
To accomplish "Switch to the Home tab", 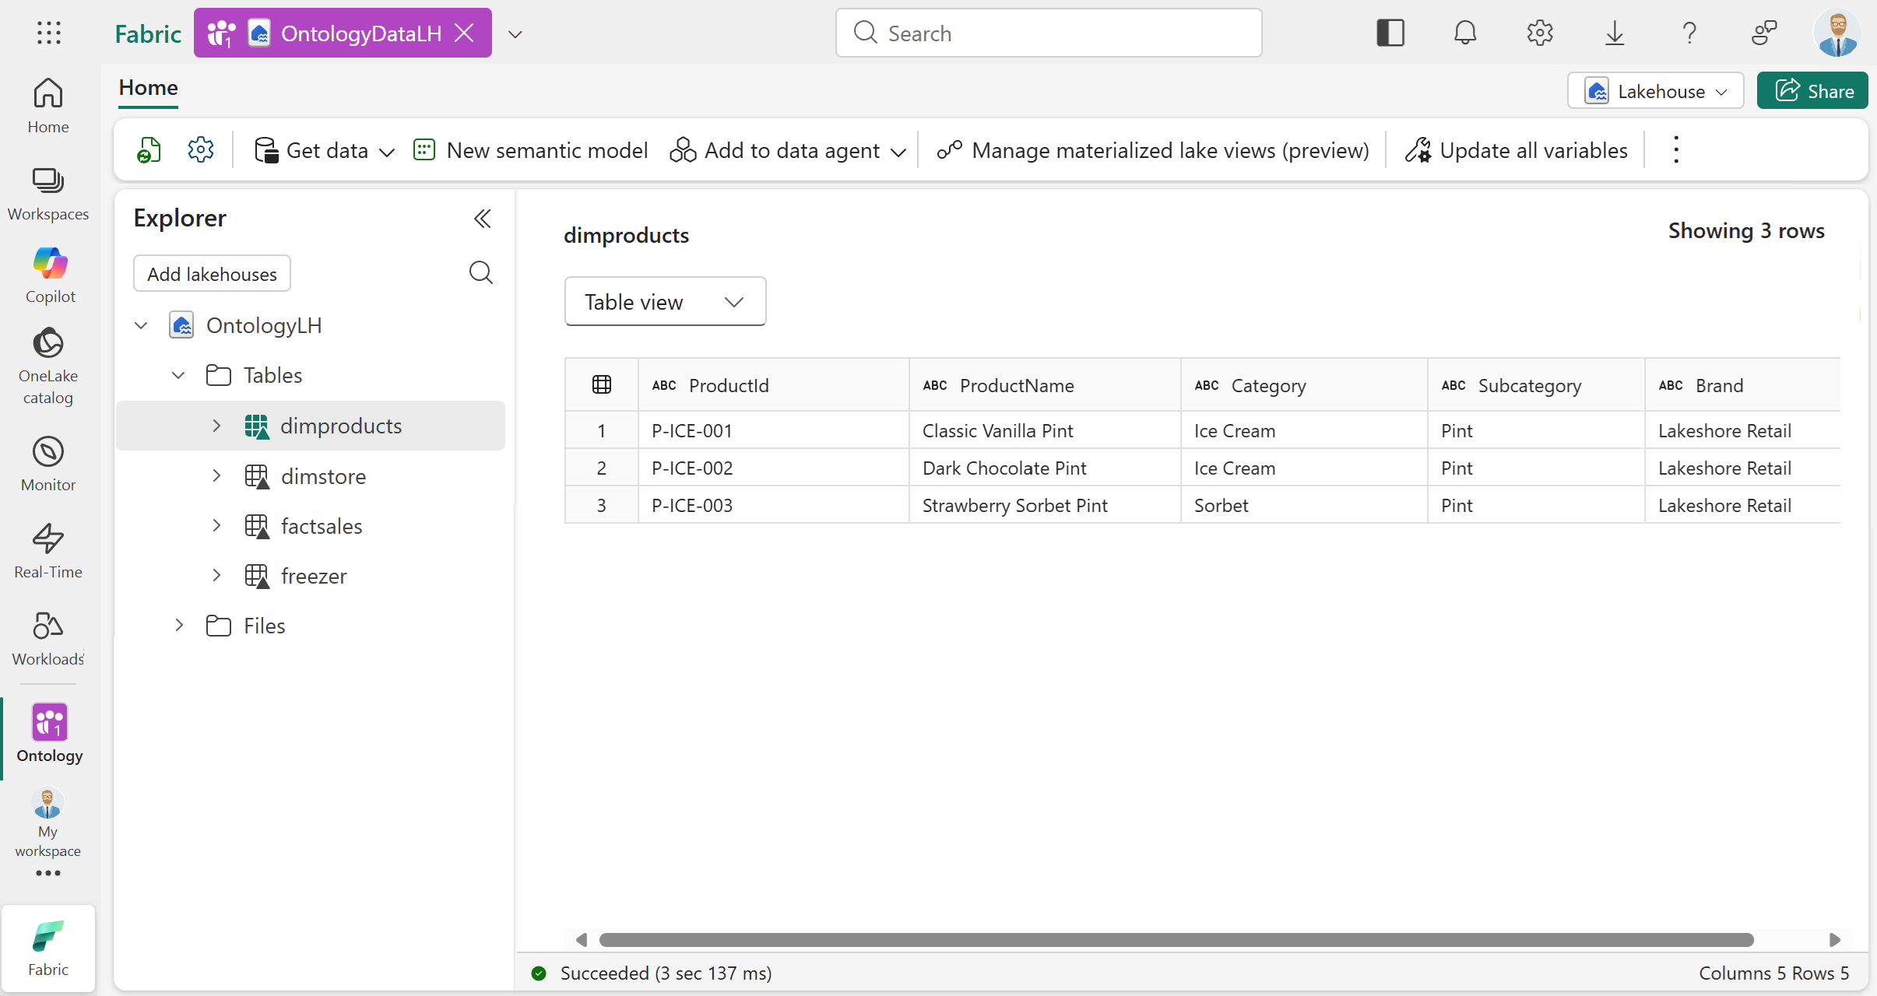I will click(147, 87).
